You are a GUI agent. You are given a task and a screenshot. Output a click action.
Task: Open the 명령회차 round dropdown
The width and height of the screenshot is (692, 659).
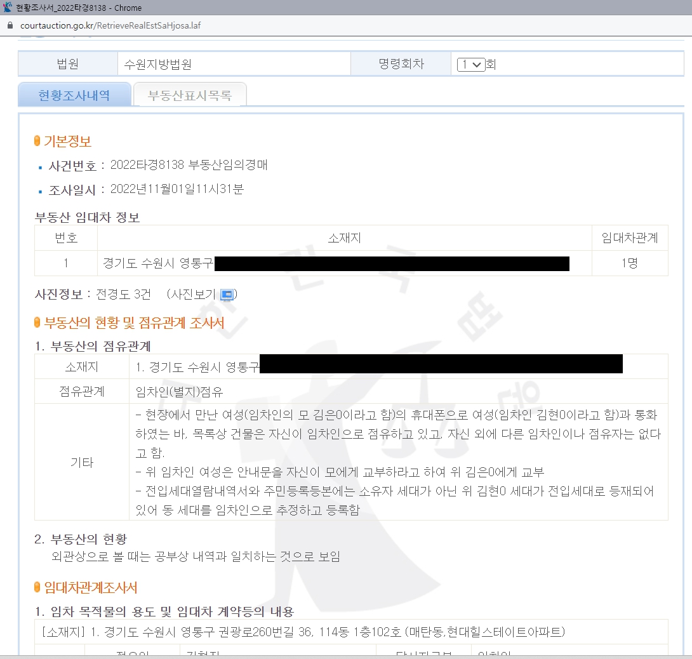coord(471,65)
